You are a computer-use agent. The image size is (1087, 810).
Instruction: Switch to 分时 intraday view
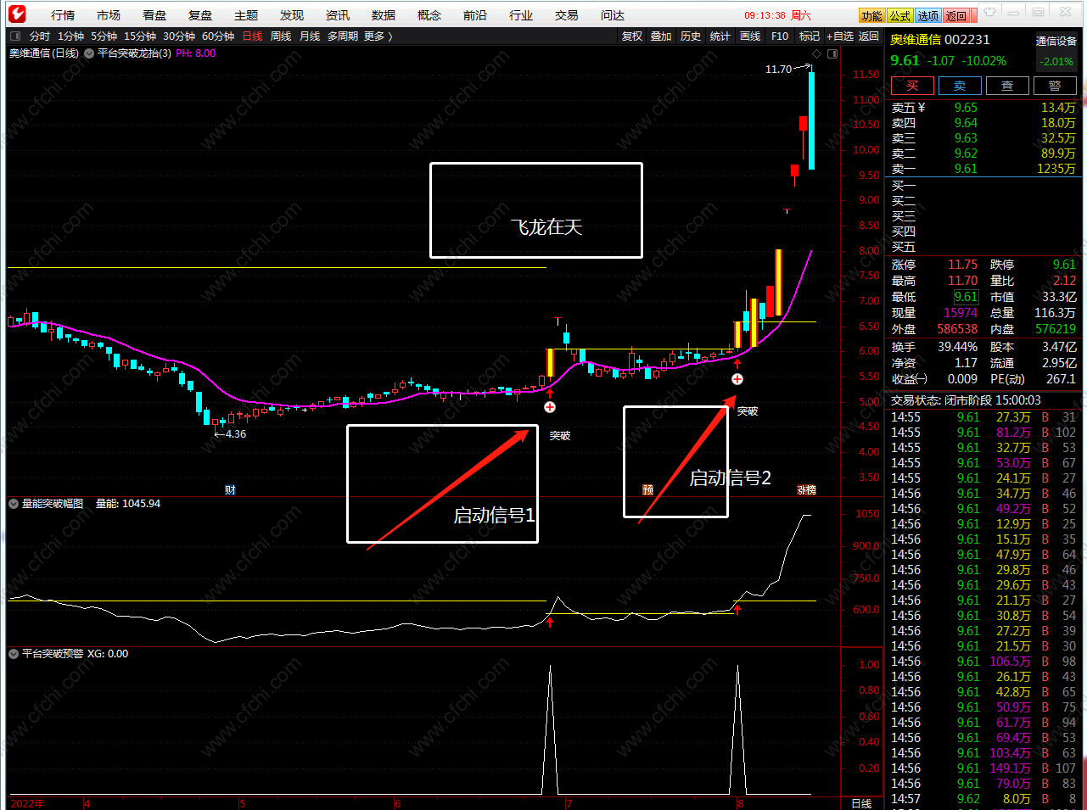[40, 36]
